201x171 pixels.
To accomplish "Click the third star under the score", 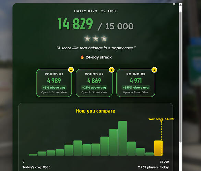I will (x=104, y=38).
